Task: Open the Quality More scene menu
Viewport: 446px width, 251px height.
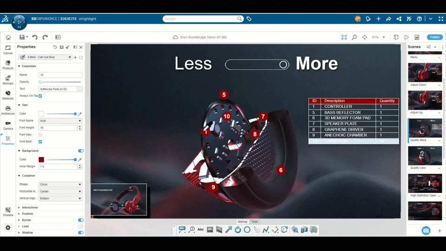Action: [x=439, y=140]
